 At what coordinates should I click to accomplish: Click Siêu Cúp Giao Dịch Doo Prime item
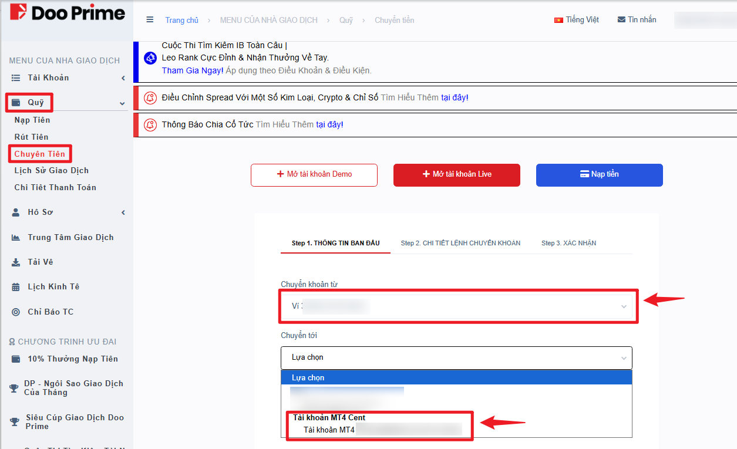(75, 422)
